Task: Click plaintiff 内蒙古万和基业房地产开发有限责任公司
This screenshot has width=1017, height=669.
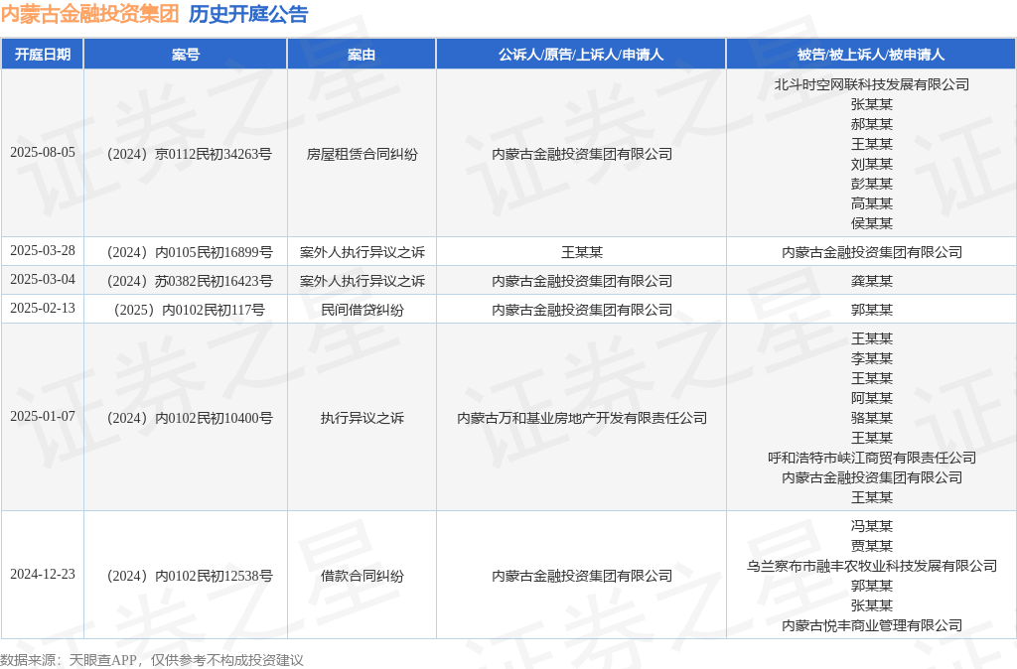Action: click(582, 418)
